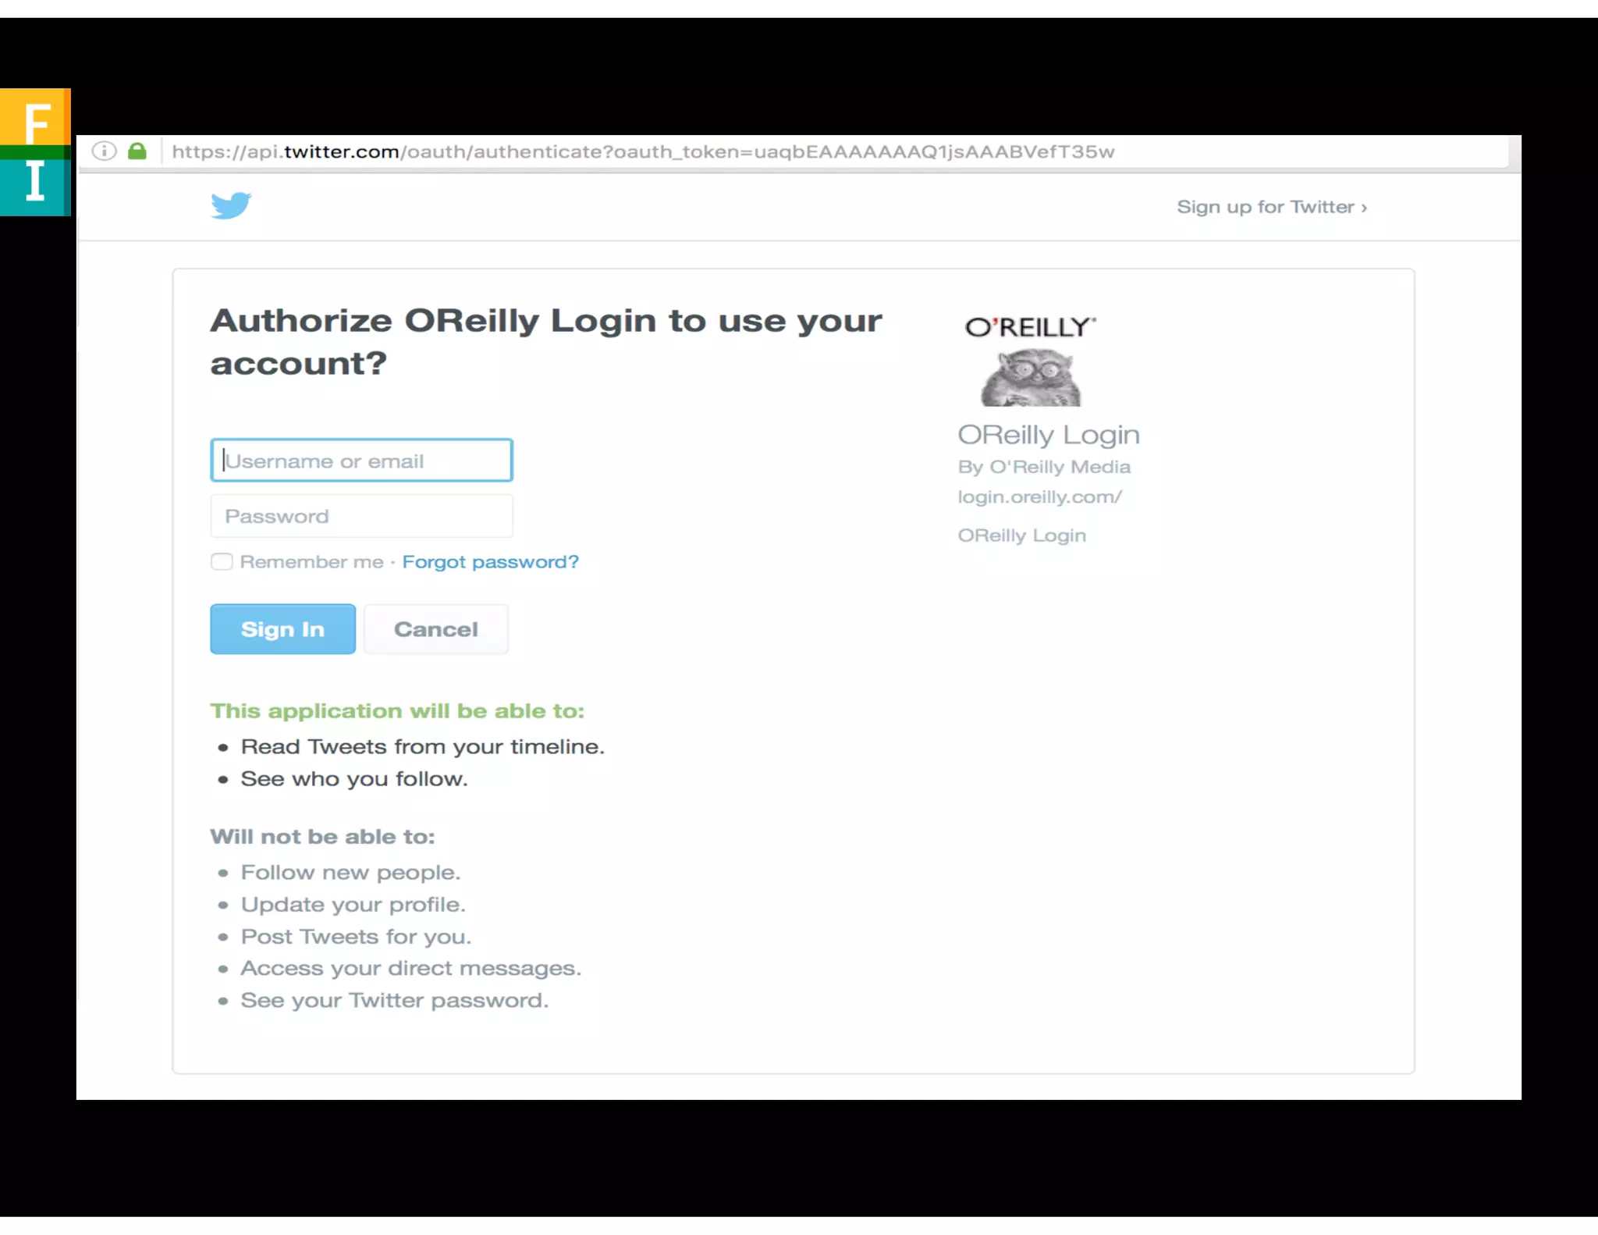The height and width of the screenshot is (1235, 1598).
Task: Click the browser URL address bar
Action: [835, 151]
